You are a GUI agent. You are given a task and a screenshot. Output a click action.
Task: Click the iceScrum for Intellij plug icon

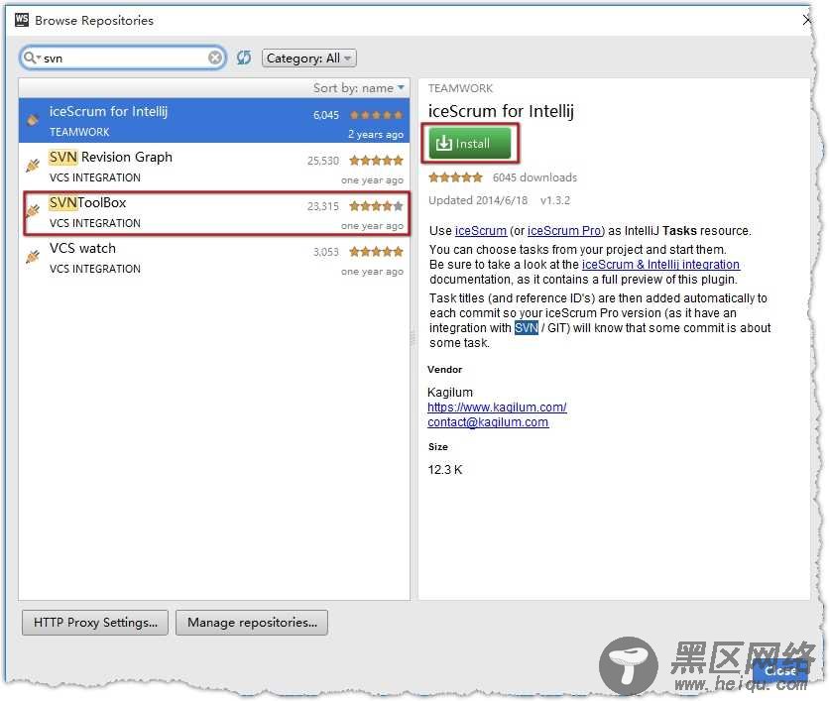tap(33, 120)
